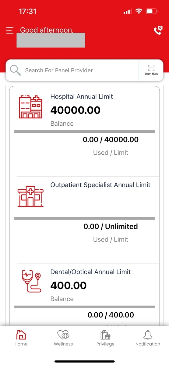Tap the 0.00 / Unlimited usage text

pos(111,226)
